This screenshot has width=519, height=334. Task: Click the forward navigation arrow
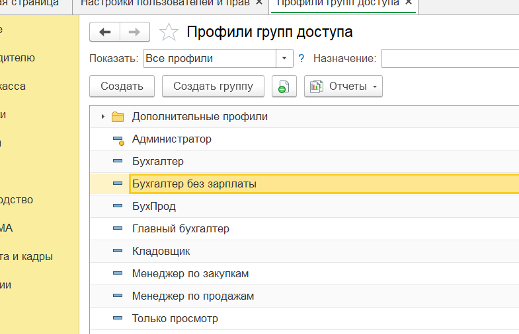(x=134, y=32)
